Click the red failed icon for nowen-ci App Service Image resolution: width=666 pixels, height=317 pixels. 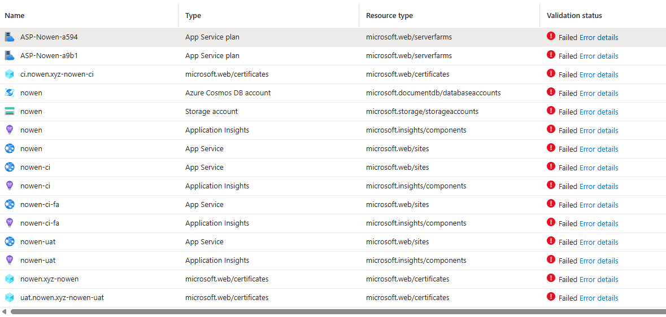(551, 166)
